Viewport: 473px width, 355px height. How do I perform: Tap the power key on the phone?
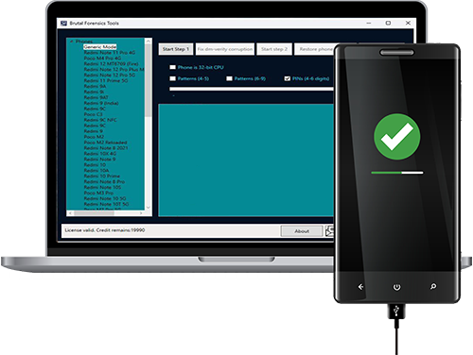tap(396, 287)
